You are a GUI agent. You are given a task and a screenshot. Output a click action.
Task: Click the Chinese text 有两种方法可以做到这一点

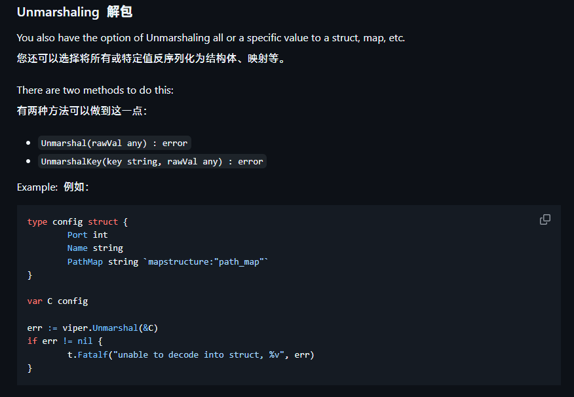[x=82, y=111]
